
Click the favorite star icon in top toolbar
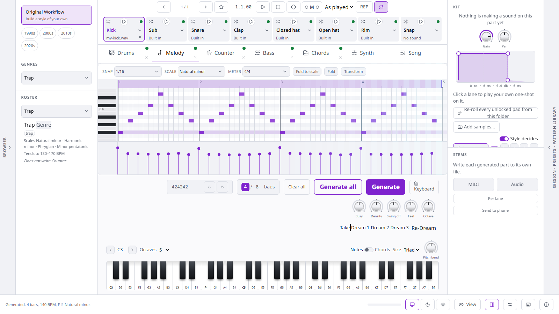(x=221, y=7)
